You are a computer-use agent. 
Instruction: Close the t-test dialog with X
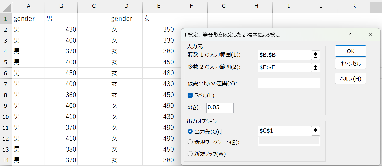click(370, 35)
